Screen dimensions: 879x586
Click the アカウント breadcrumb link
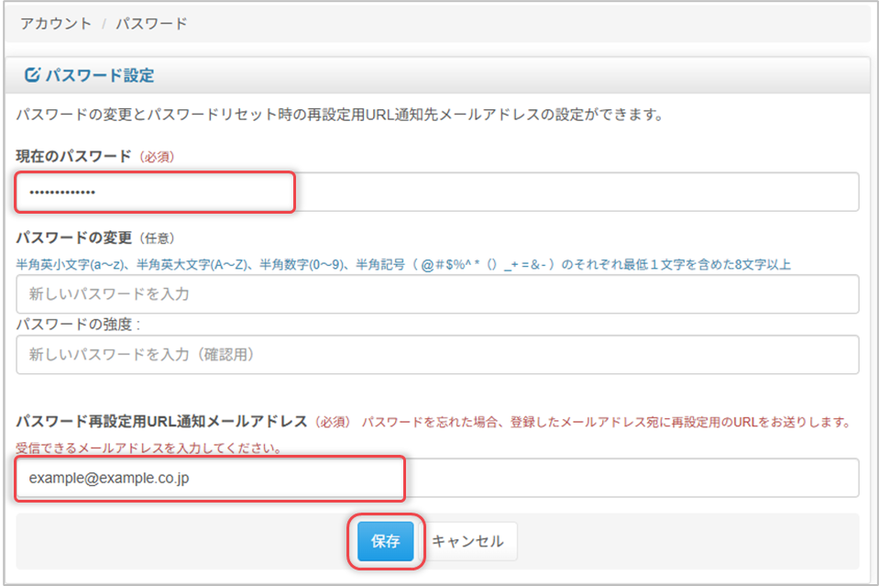click(x=56, y=24)
